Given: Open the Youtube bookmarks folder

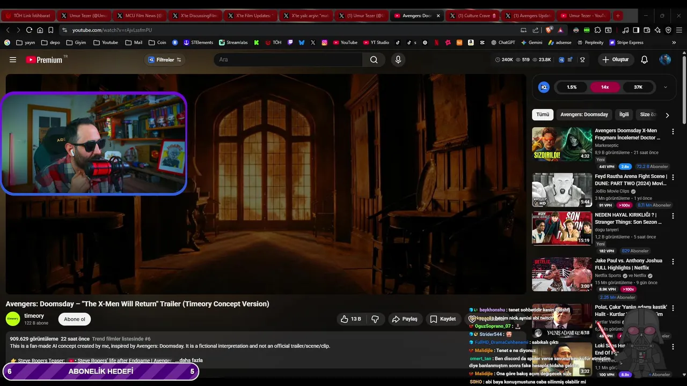Looking at the screenshot, I should pos(106,42).
